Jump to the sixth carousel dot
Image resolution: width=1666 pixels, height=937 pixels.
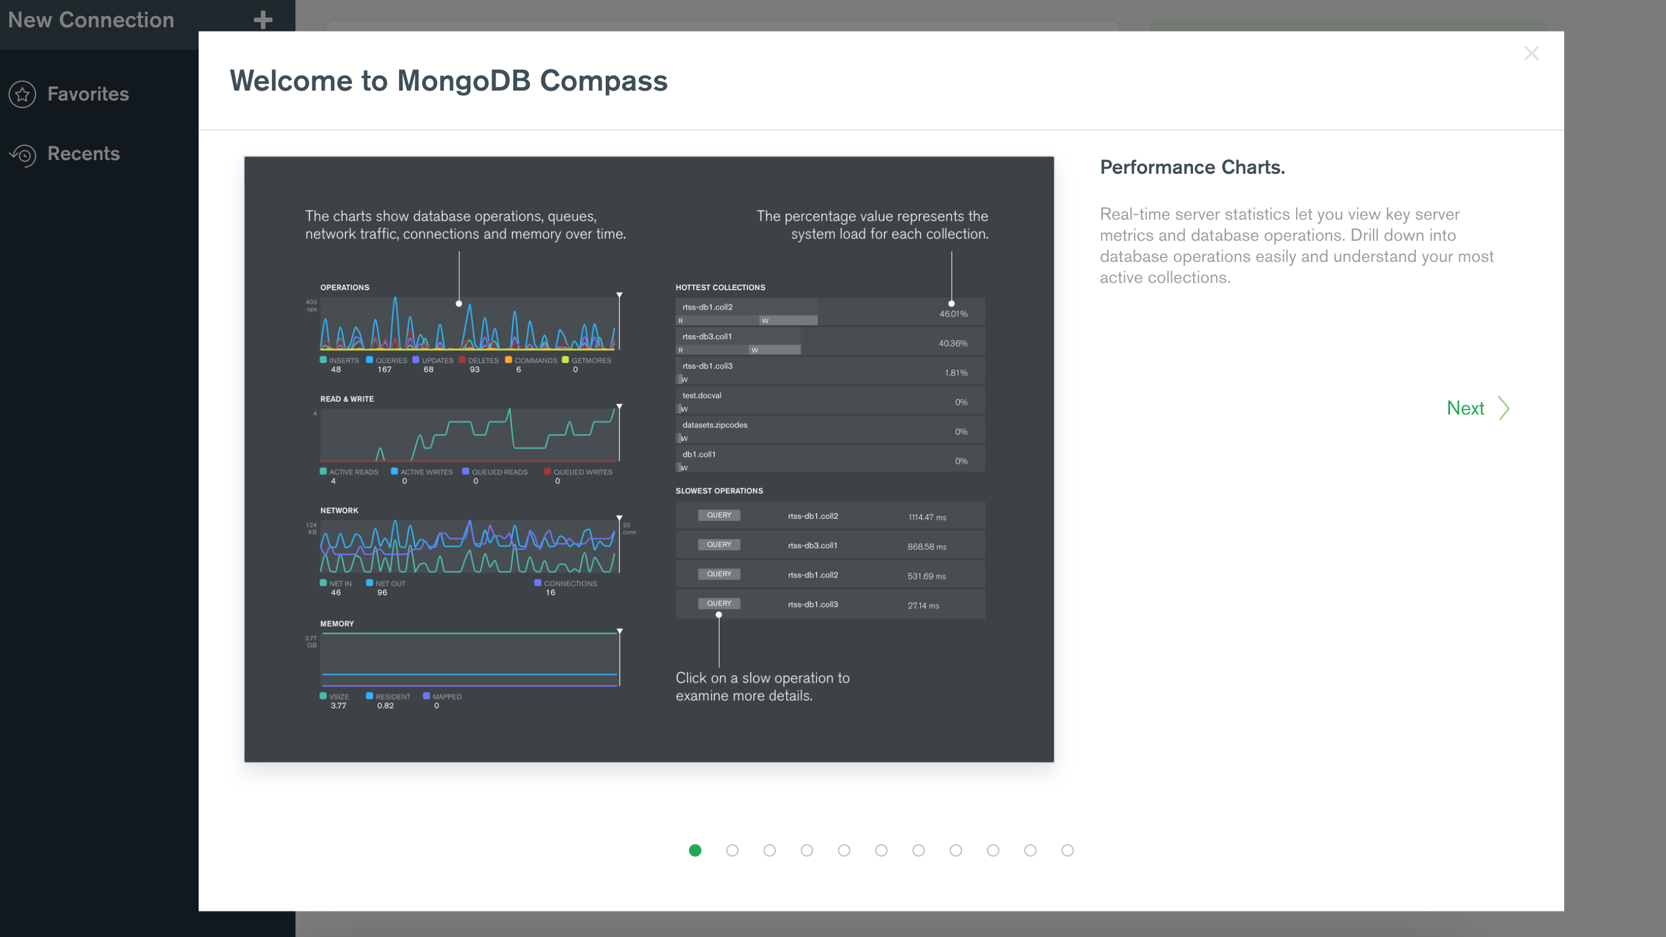pyautogui.click(x=881, y=850)
